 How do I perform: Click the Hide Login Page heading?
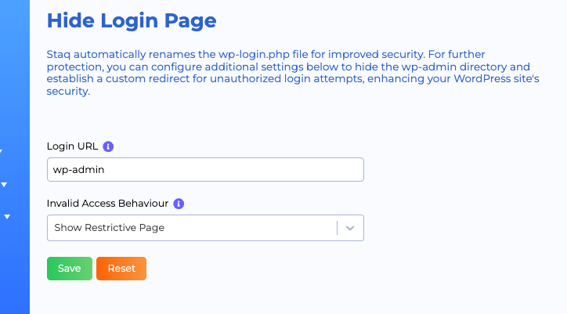point(131,20)
